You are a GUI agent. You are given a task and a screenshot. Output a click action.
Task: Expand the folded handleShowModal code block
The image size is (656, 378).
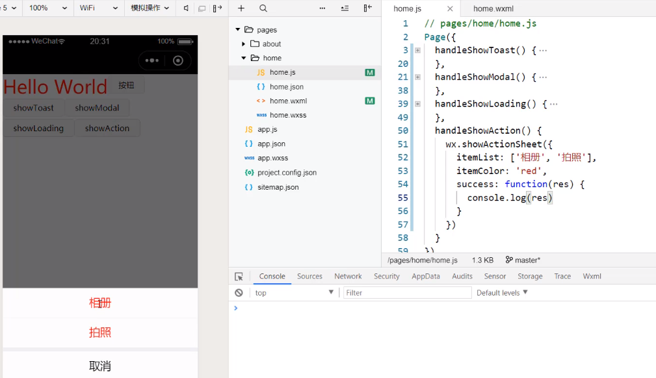pos(417,77)
